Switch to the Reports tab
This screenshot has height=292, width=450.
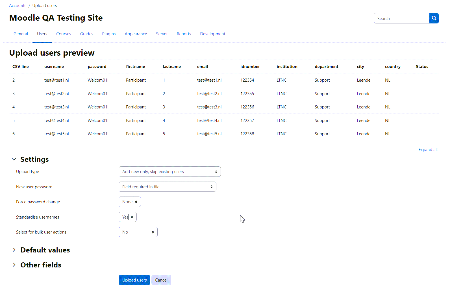pyautogui.click(x=184, y=34)
